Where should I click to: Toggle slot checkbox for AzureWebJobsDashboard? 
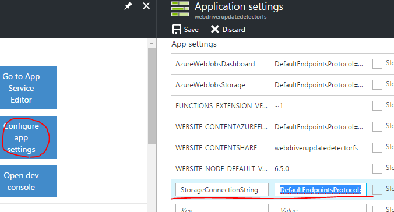pyautogui.click(x=377, y=64)
